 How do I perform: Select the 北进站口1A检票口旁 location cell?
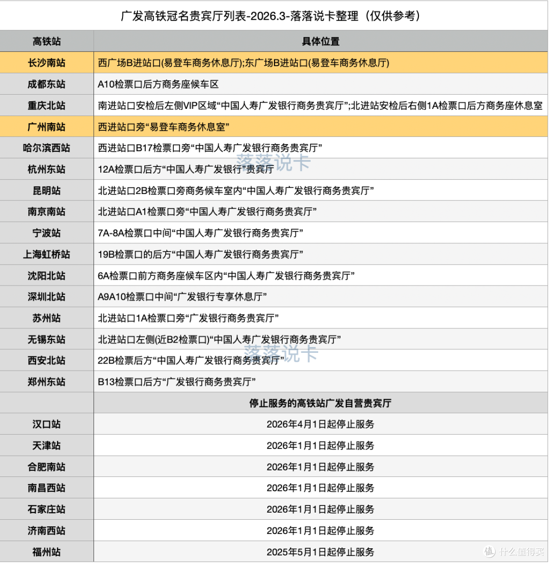point(321,318)
